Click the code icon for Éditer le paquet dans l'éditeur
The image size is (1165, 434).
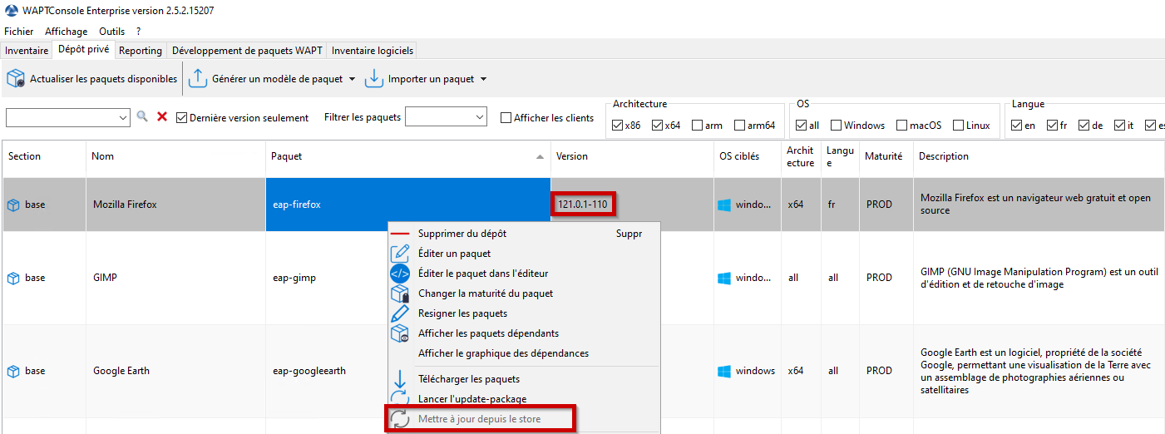(400, 274)
